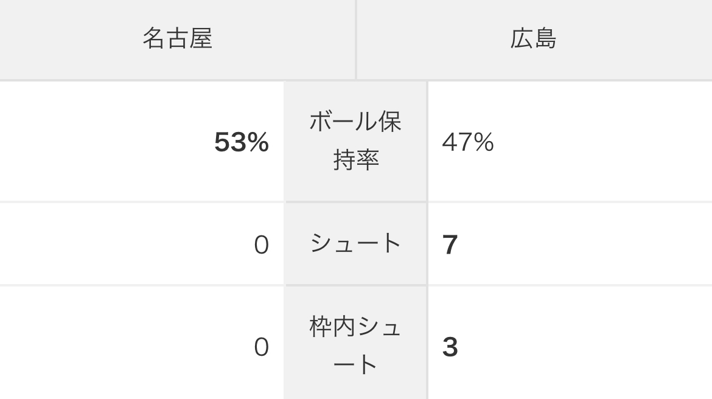Screen dimensions: 712x399
Task: Select the 広島 team header
Action: pos(533,39)
